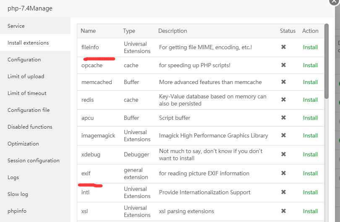Click the imagemagick status X icon
The width and height of the screenshot is (340, 222).
pyautogui.click(x=283, y=135)
